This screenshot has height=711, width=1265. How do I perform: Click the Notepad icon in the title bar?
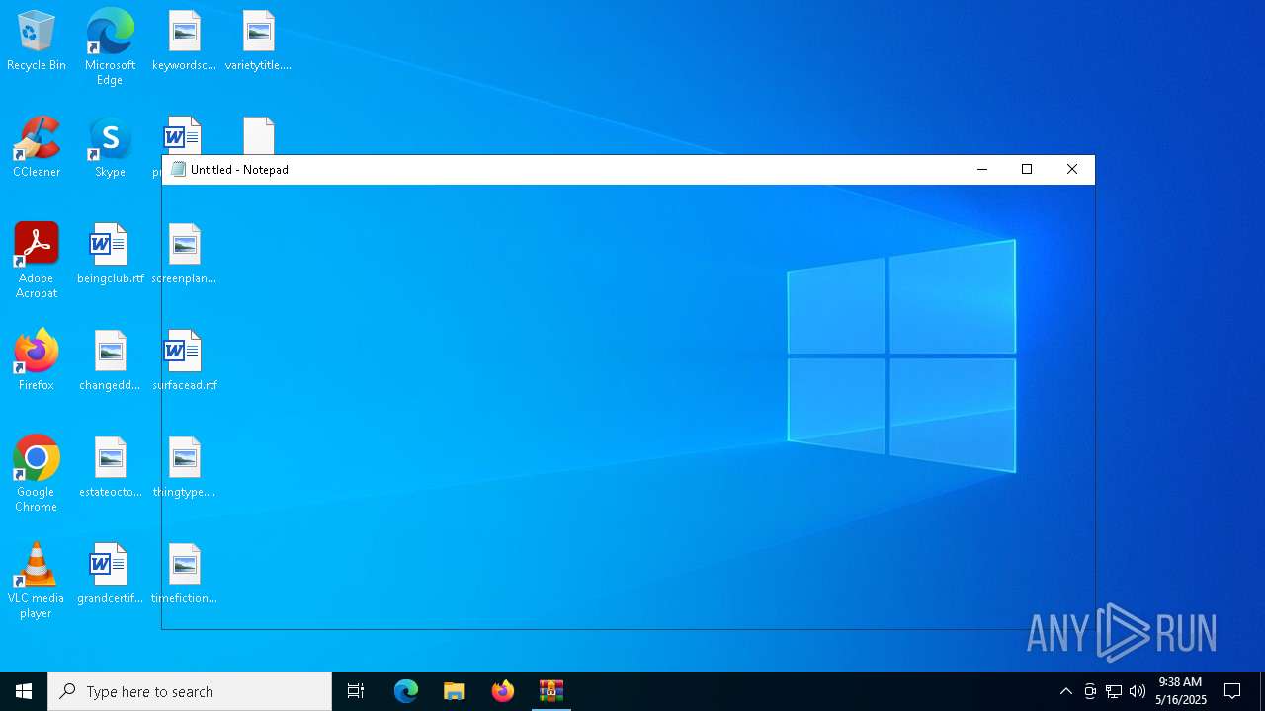pyautogui.click(x=179, y=169)
